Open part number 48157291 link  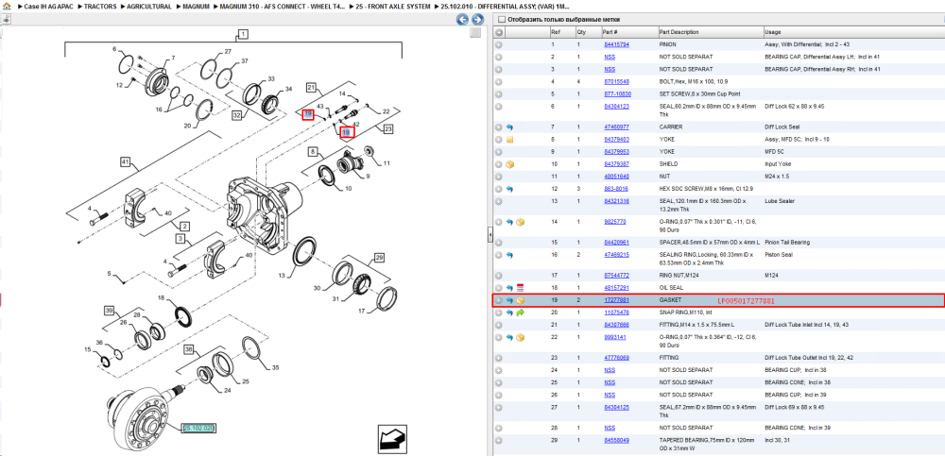(x=616, y=288)
